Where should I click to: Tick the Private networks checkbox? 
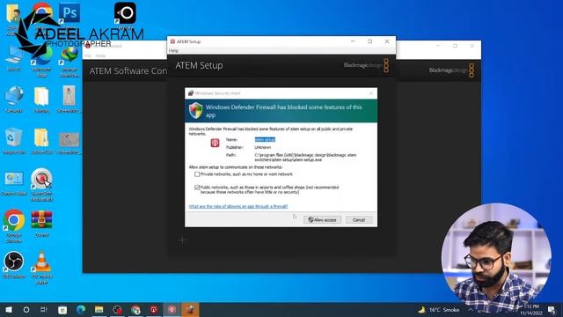click(197, 174)
